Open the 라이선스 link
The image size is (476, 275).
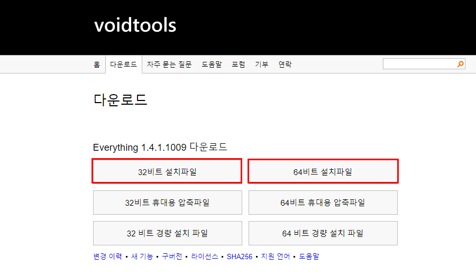click(205, 256)
